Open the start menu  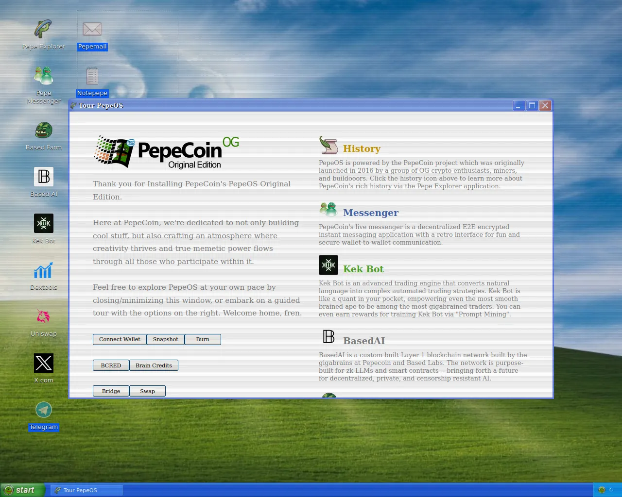(x=22, y=490)
